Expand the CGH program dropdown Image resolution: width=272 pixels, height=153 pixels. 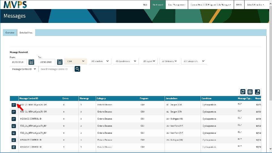[76, 61]
